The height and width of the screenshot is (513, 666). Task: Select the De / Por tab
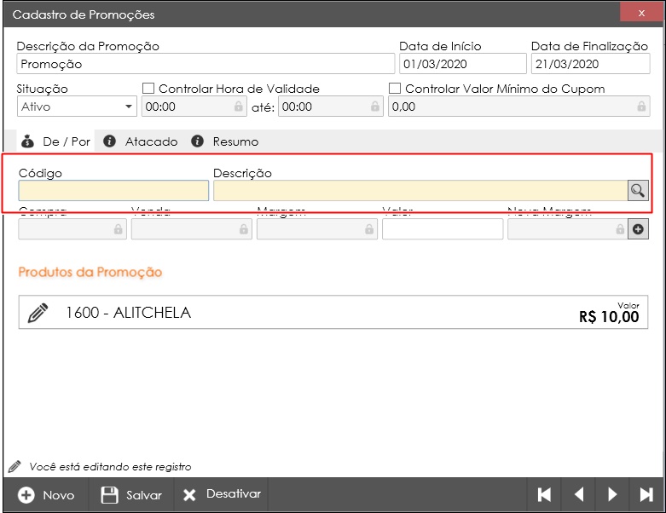[x=55, y=141]
